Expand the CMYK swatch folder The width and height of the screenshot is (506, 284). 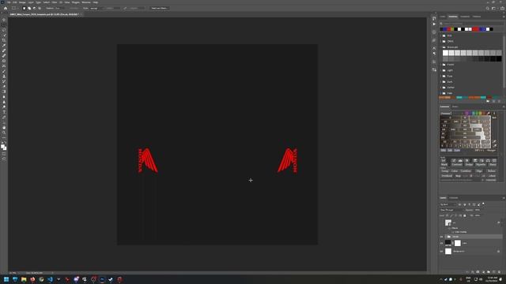(x=441, y=41)
